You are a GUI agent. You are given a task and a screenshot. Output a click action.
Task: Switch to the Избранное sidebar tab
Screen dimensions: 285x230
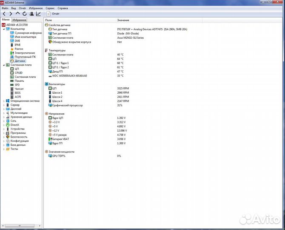(x=19, y=20)
